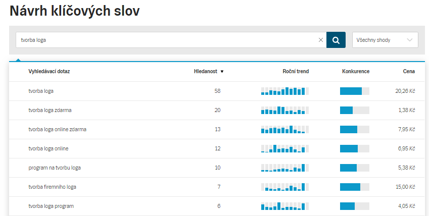Screen dimensions: 429x216
Task: Open the 'tvorba loga' keyword row
Action: click(x=41, y=91)
